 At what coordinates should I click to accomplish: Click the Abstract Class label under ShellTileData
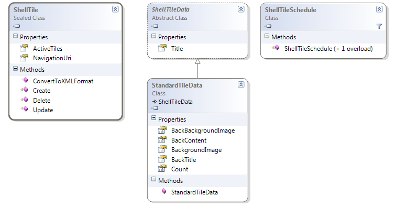pos(170,18)
